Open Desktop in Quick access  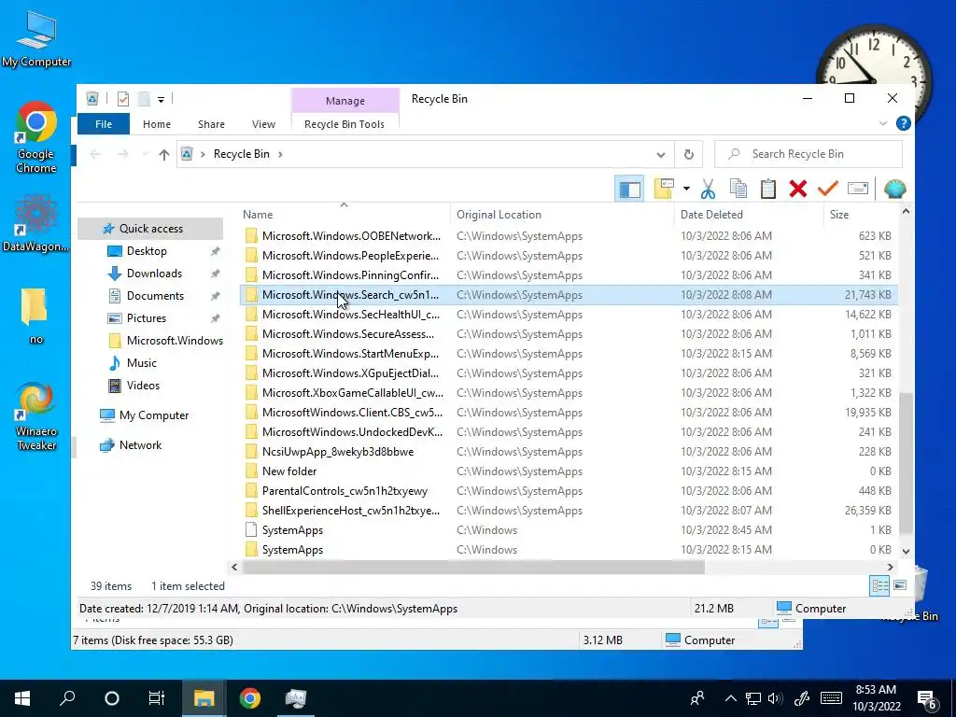click(x=147, y=251)
